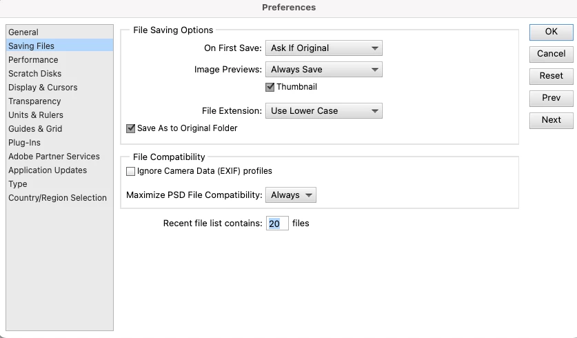
Task: Toggle Ignore Camera Data (EXIF) profiles
Action: 131,171
